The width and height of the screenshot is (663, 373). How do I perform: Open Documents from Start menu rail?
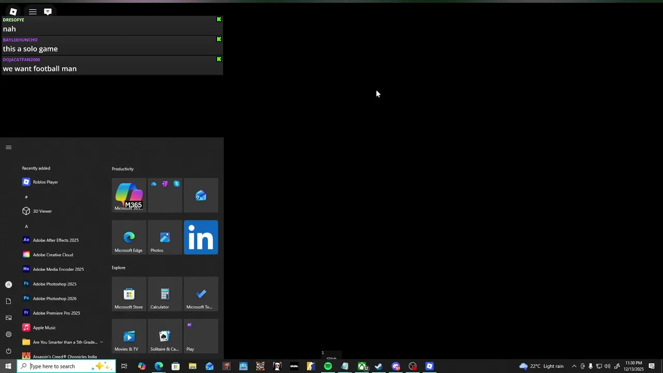point(8,301)
